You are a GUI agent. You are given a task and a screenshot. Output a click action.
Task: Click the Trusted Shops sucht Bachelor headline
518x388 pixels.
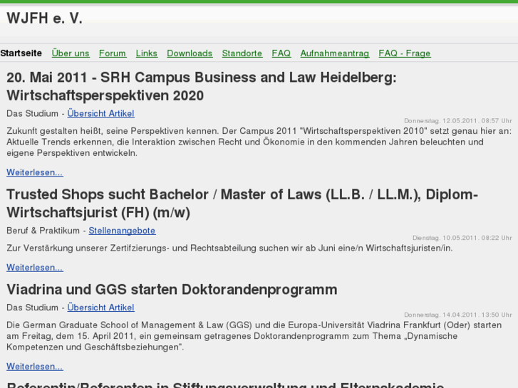pos(242,204)
